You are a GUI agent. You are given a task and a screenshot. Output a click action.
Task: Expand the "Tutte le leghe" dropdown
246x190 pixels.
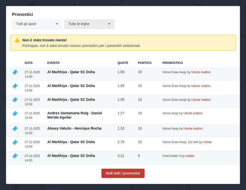tap(89, 24)
